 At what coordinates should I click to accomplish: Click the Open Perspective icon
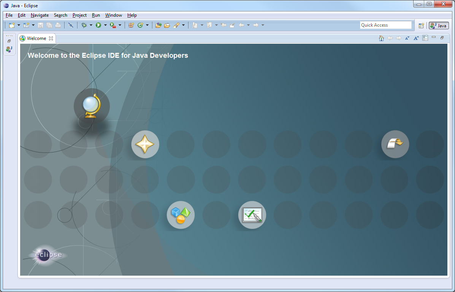pos(421,25)
